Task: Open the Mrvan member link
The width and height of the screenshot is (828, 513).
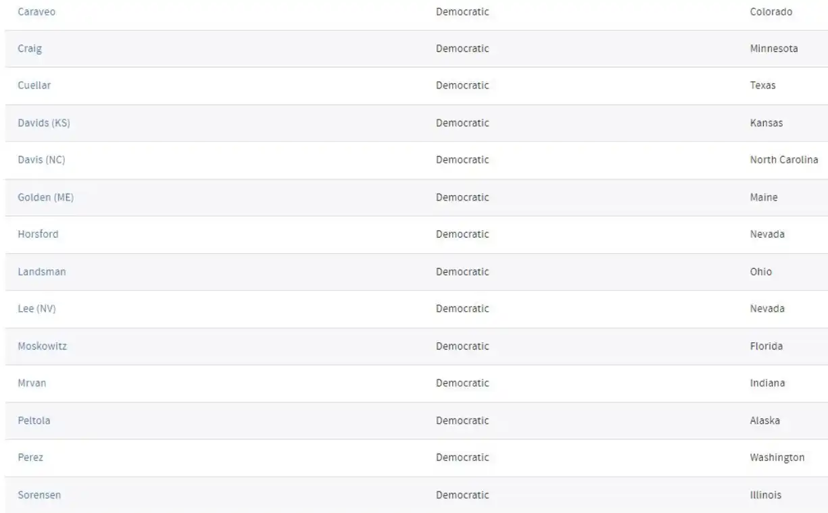Action: pyautogui.click(x=32, y=383)
